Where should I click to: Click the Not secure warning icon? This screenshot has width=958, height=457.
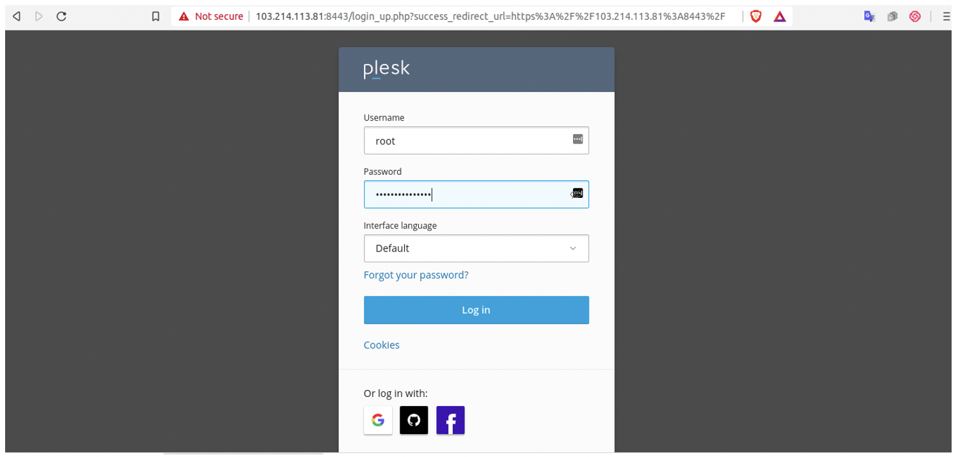(184, 16)
